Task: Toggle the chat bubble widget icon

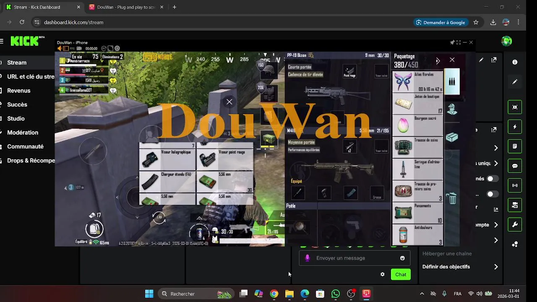Action: coord(515,166)
